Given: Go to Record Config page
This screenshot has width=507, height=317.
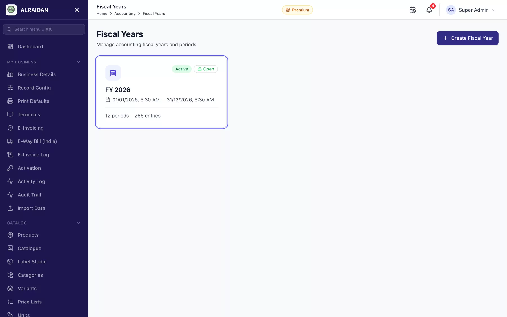Looking at the screenshot, I should [44, 88].
